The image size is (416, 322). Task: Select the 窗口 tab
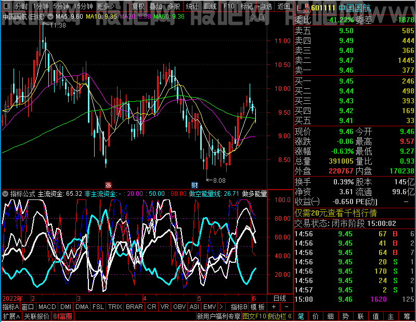(28, 306)
